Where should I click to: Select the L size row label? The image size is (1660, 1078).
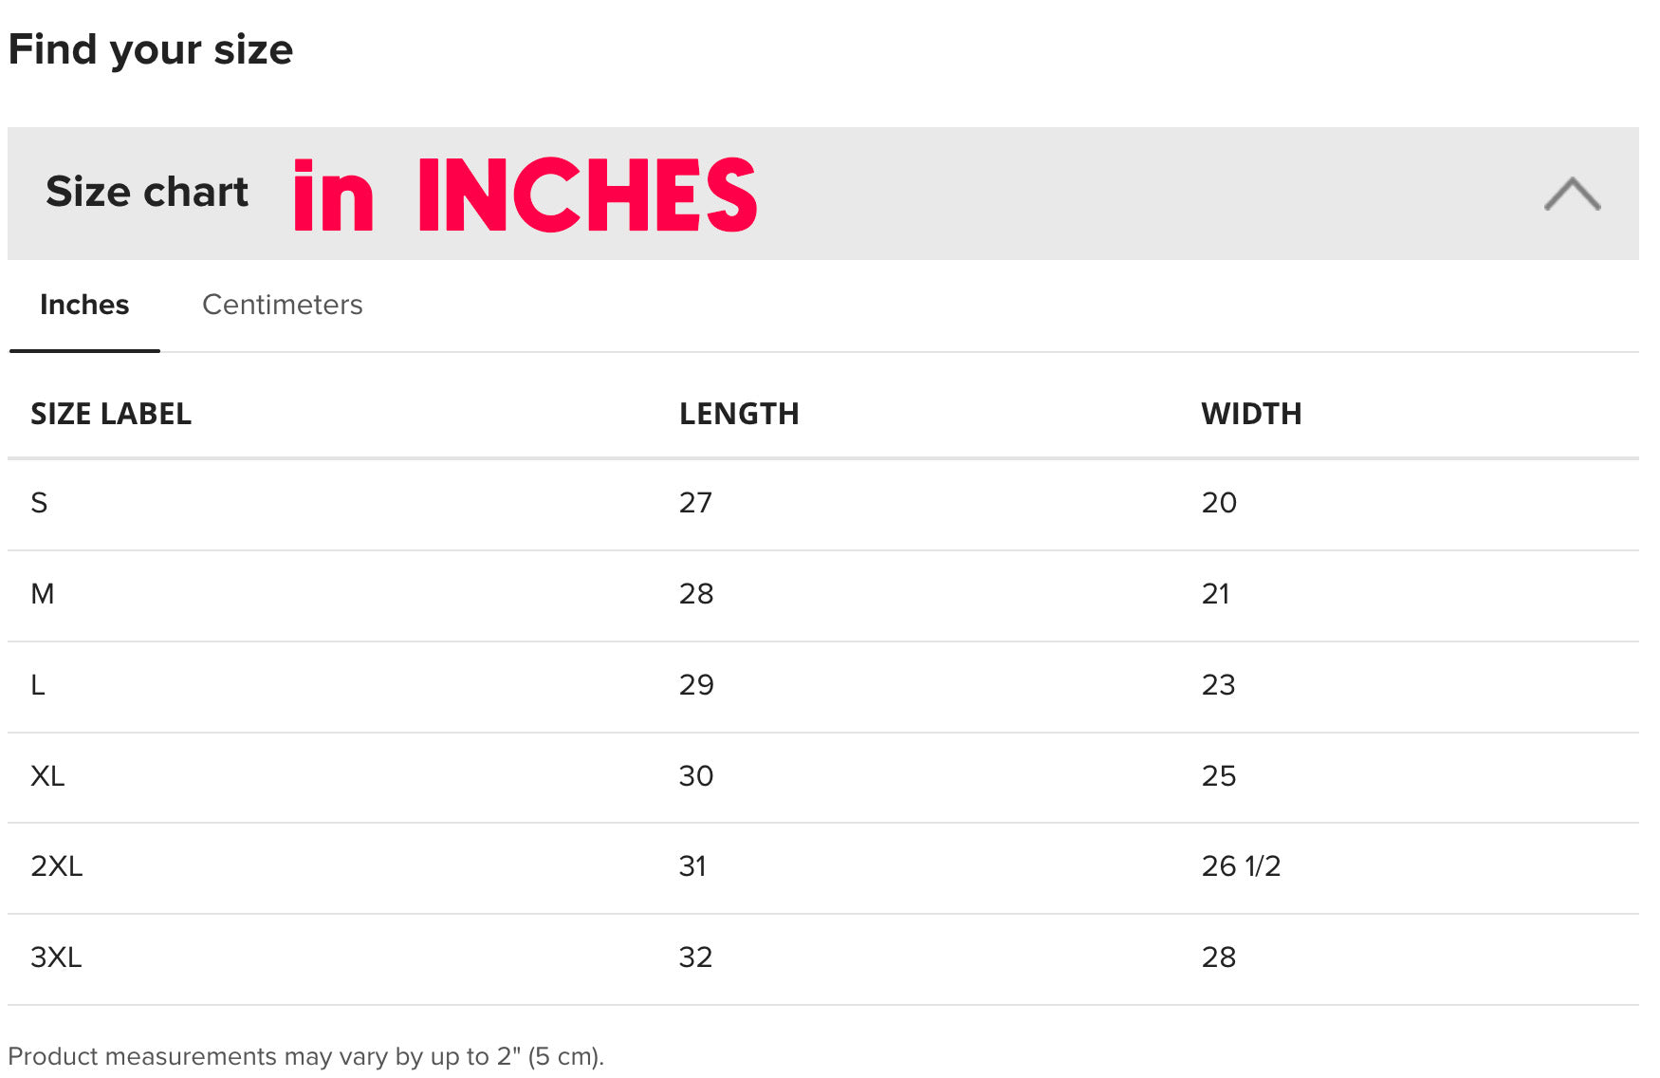coord(38,685)
